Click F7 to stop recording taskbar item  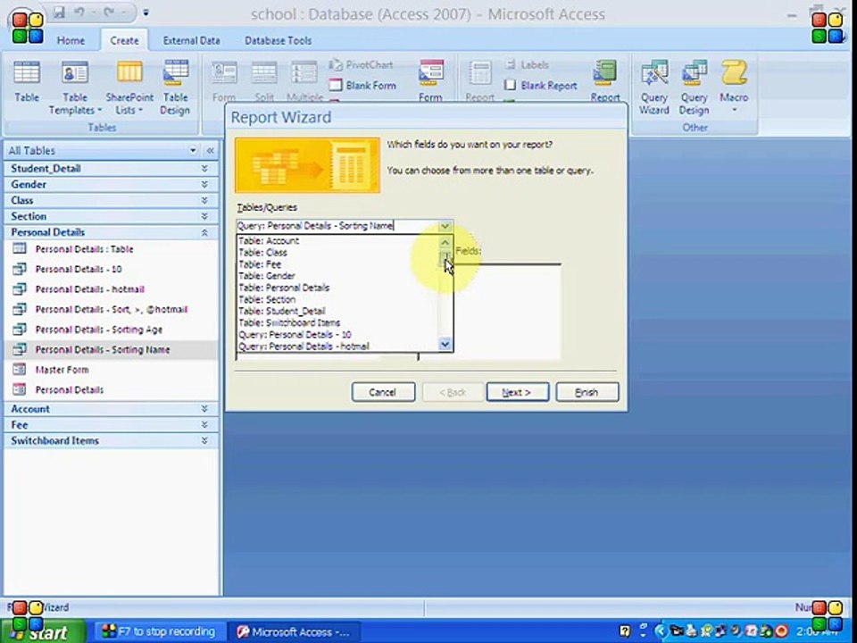[159, 631]
